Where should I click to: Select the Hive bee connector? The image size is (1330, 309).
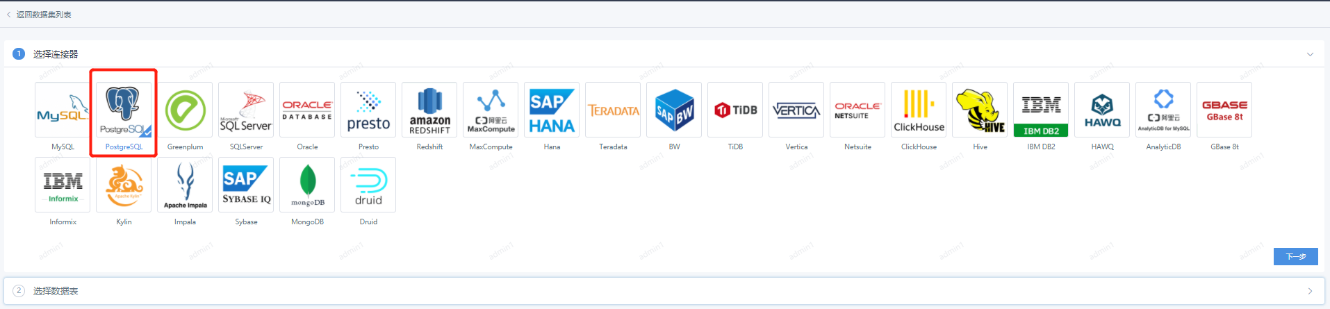[x=980, y=110]
